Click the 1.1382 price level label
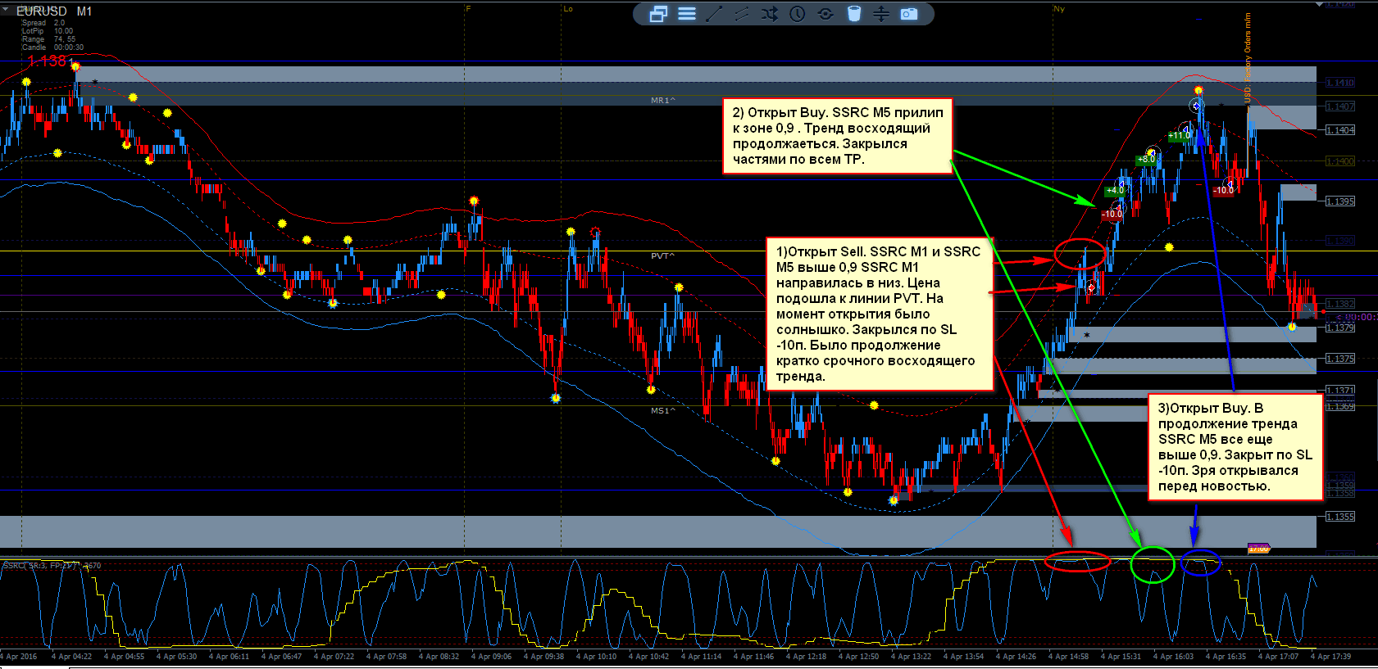 [x=1340, y=304]
